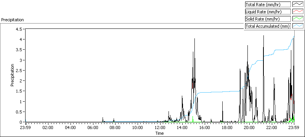
Task: Click the 2 y-axis value
Action: point(21,81)
